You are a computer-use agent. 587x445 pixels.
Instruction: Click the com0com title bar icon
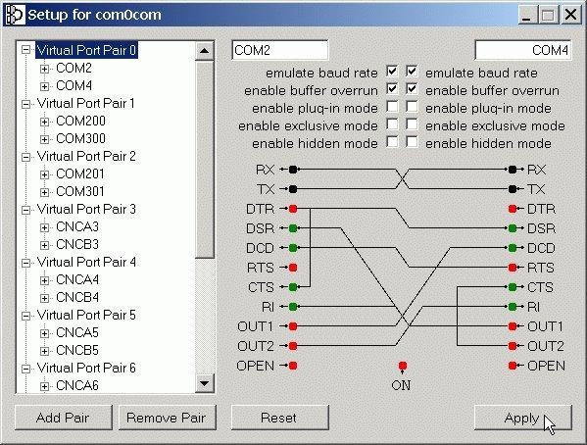(15, 15)
